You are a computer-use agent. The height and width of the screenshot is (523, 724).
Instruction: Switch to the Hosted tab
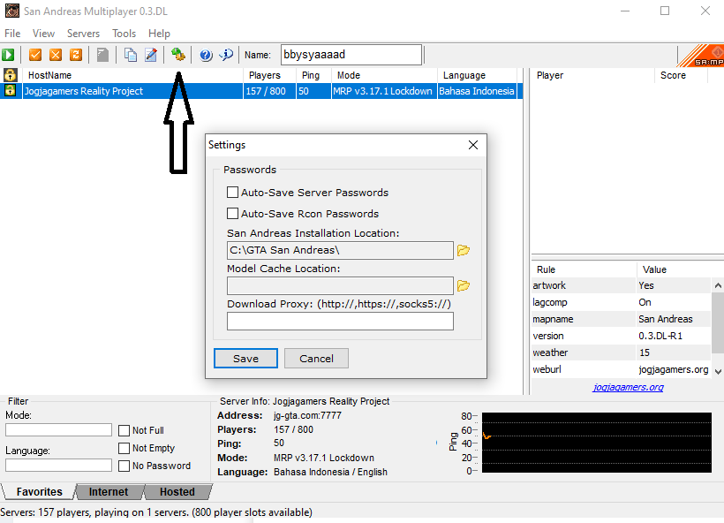pyautogui.click(x=177, y=491)
